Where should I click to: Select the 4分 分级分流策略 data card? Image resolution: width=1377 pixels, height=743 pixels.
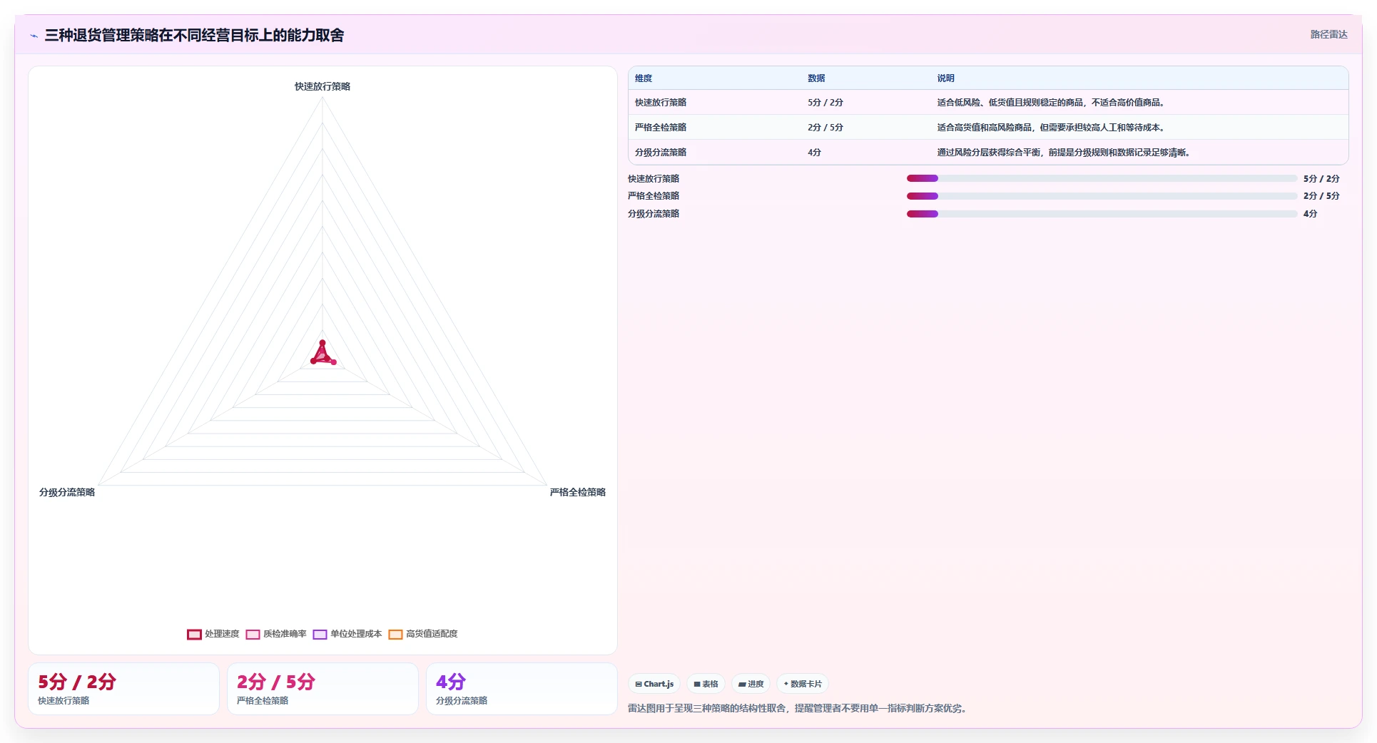coord(522,689)
